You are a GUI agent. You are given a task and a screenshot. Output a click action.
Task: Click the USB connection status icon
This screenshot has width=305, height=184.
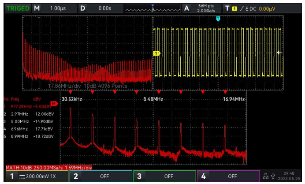(x=273, y=176)
